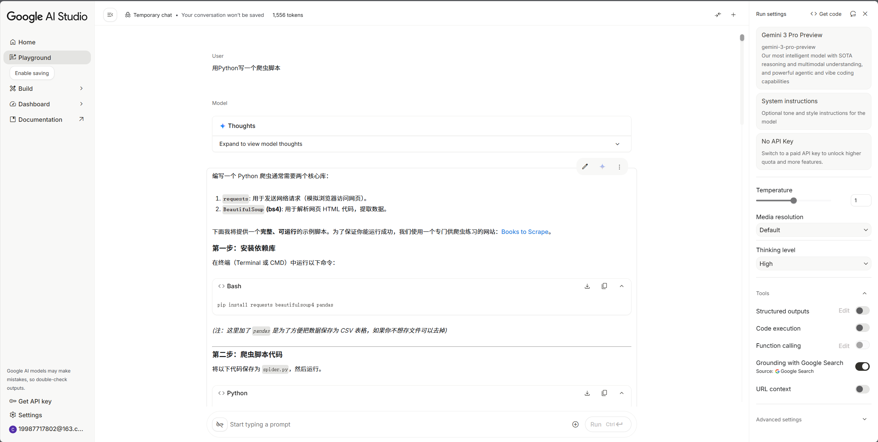
Task: Click Enable saving
Action: 31,73
